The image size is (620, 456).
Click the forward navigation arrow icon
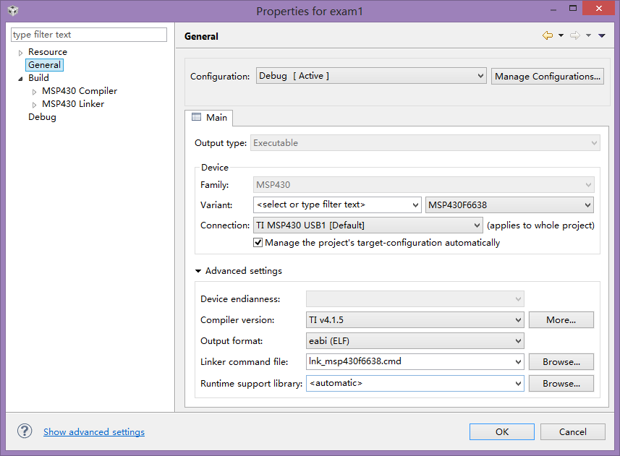point(575,35)
